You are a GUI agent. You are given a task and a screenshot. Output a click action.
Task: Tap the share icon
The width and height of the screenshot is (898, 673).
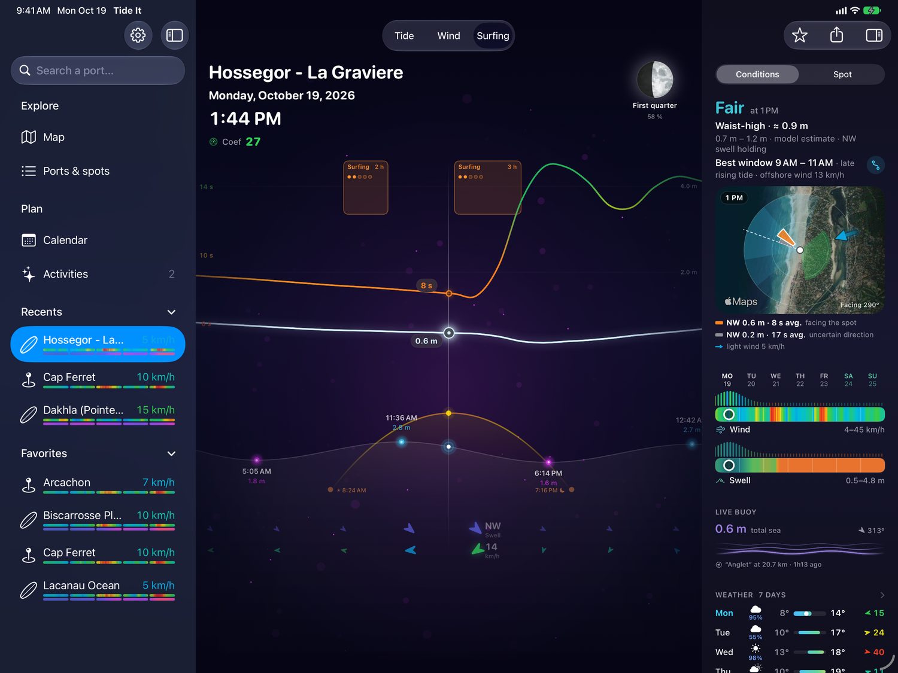coord(837,35)
